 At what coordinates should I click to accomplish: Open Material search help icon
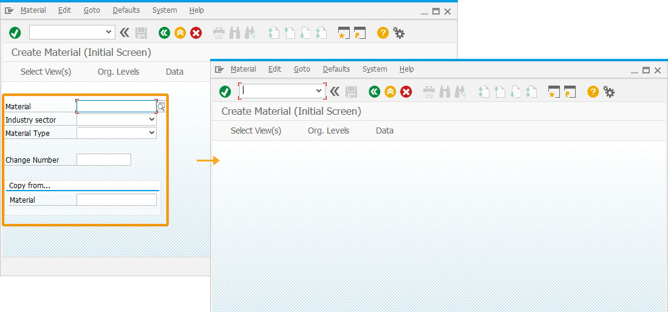tap(162, 106)
